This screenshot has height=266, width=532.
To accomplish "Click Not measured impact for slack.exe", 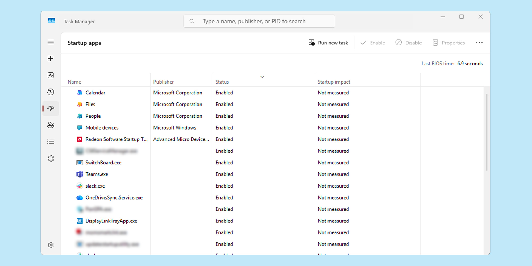I will pos(333,186).
